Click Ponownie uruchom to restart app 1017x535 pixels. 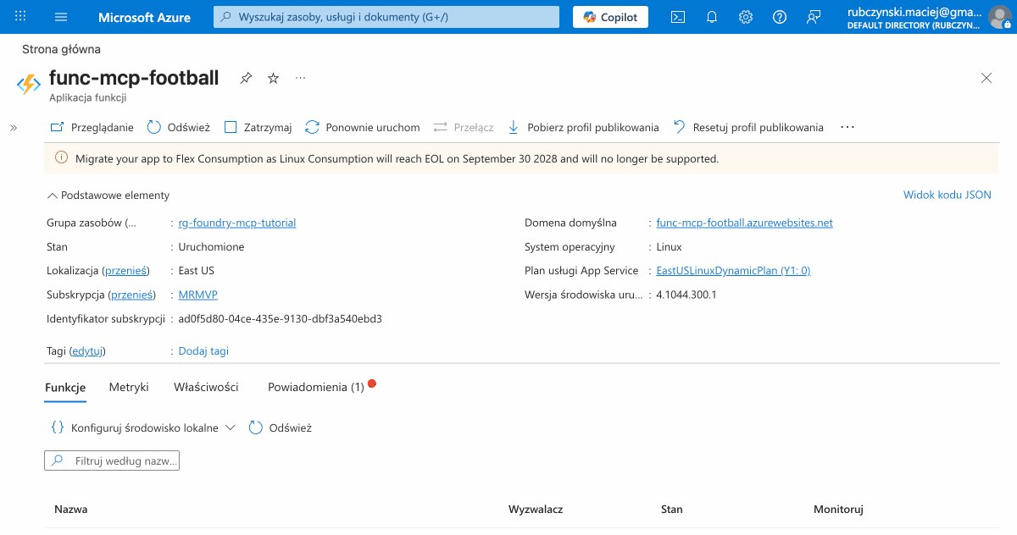[x=363, y=127]
